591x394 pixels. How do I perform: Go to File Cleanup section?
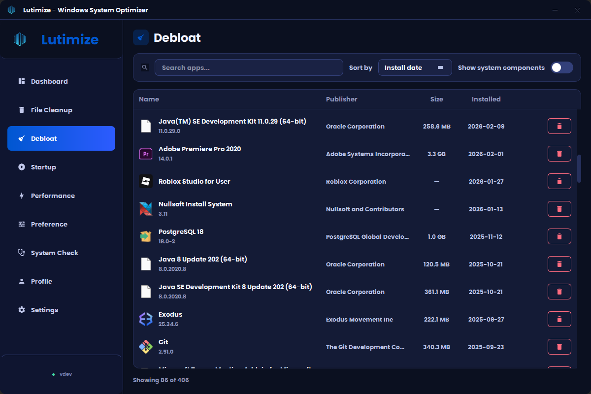pos(61,110)
